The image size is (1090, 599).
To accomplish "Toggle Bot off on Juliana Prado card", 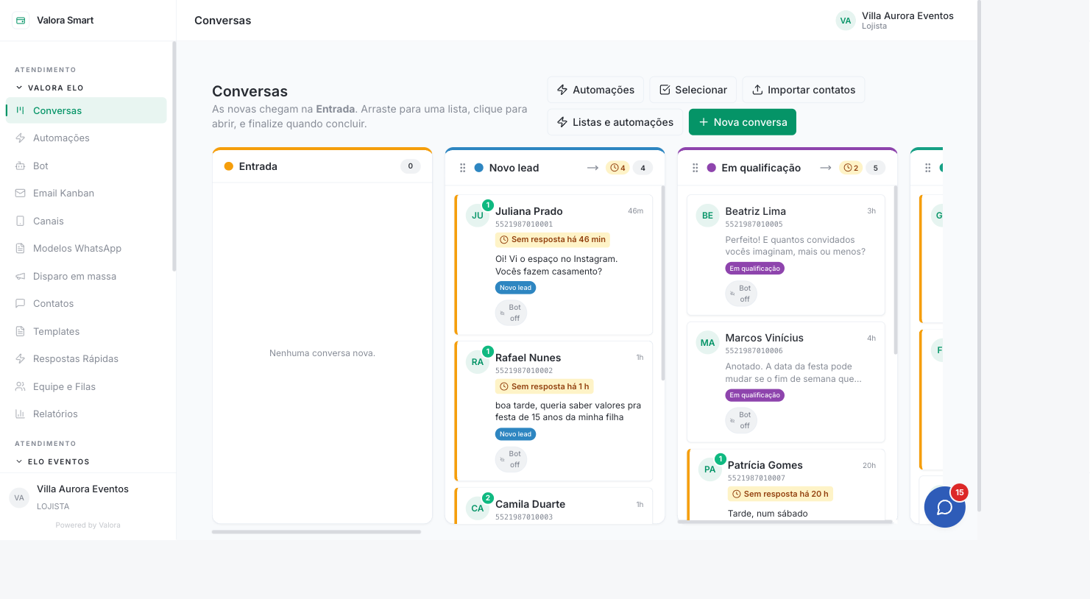I will [x=512, y=313].
